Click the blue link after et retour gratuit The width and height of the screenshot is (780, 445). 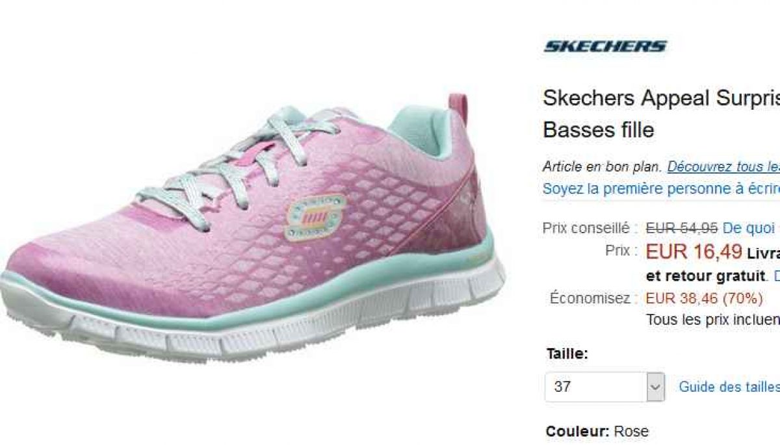point(776,275)
